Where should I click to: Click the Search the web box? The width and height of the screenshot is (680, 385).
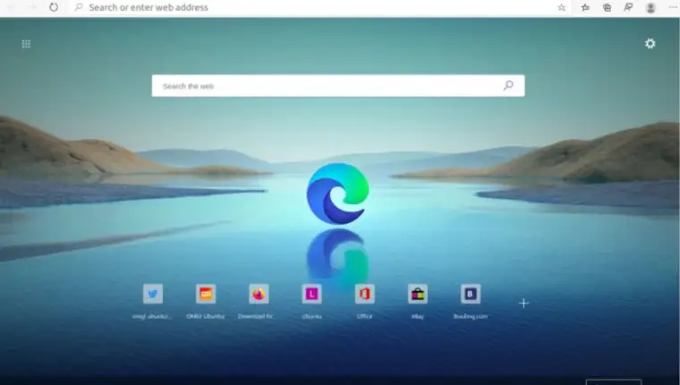pos(338,86)
